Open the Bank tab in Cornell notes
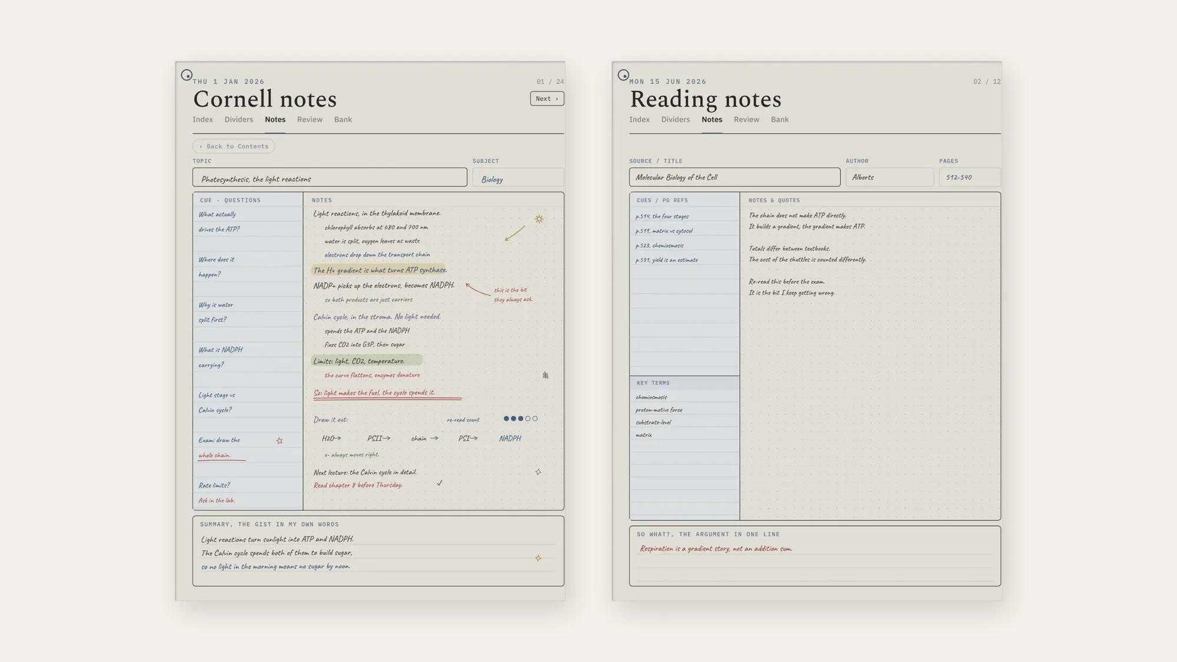 click(343, 119)
